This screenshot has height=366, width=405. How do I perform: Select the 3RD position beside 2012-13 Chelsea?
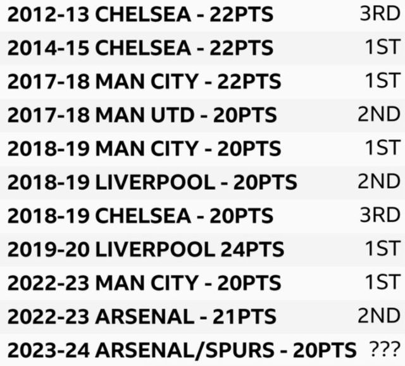pos(379,15)
